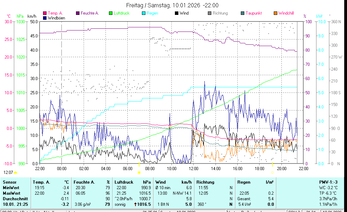
Task: Click the Regen table column header
Action: [x=243, y=182]
